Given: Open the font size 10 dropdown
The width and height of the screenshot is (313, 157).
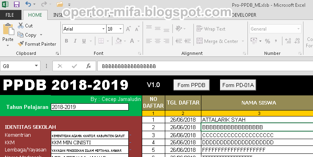Looking at the screenshot, I should point(120,29).
